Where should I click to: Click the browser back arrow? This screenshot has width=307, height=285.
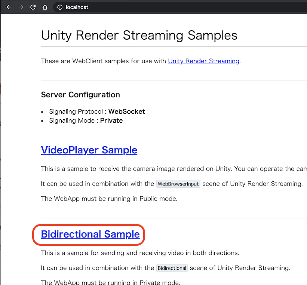pyautogui.click(x=9, y=7)
